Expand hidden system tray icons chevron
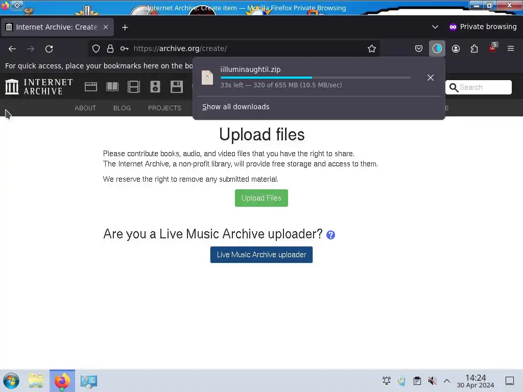Viewport: 523px width, 392px height. (447, 381)
